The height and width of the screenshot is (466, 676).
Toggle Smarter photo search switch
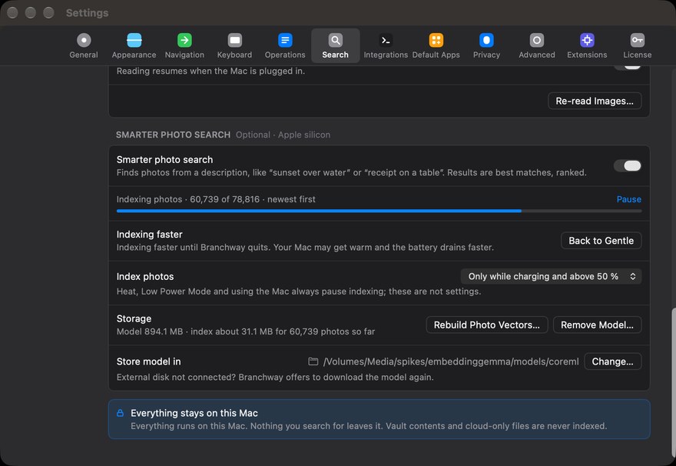(x=628, y=165)
